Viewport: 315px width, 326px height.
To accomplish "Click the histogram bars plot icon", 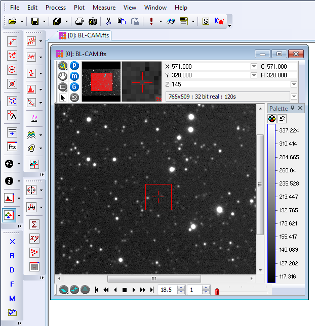I will 31,89.
